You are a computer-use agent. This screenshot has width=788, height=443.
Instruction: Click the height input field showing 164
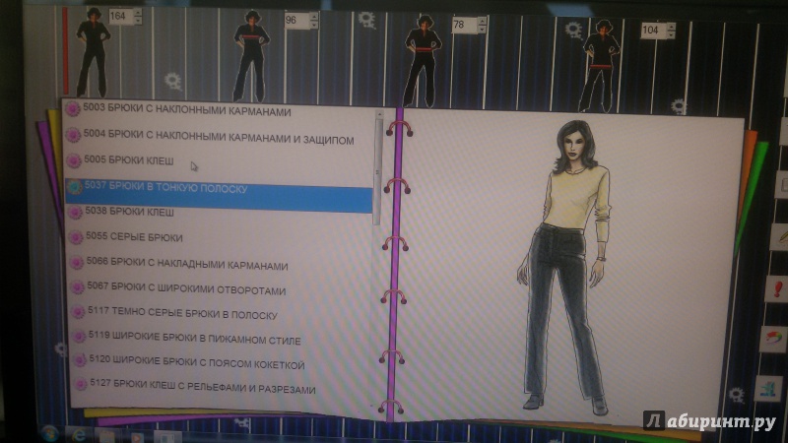coord(121,16)
